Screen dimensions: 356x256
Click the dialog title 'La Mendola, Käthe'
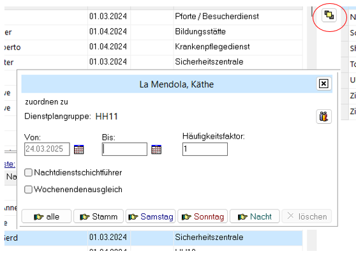(177, 84)
